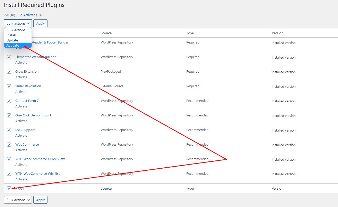Screen dimensions: 338x207
Task: Click the Type column label in footer
Action: click(190, 188)
